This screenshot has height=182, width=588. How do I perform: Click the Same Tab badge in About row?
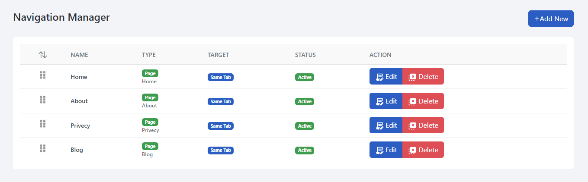tap(221, 102)
